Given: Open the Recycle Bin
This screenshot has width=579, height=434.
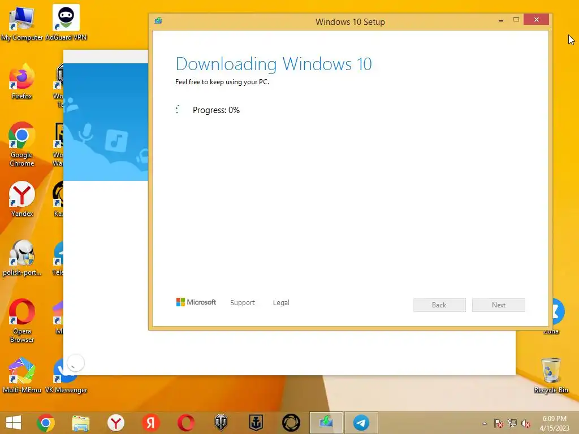Looking at the screenshot, I should (551, 376).
